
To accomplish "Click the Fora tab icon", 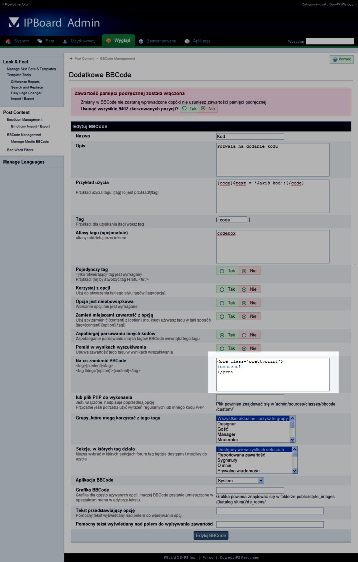I will [40, 41].
